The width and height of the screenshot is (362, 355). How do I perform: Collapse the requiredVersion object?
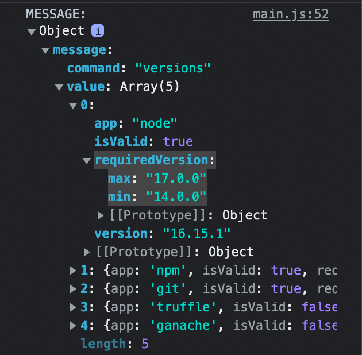tap(87, 161)
